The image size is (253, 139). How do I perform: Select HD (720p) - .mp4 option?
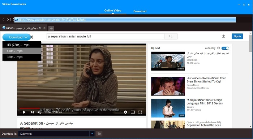pos(22,45)
